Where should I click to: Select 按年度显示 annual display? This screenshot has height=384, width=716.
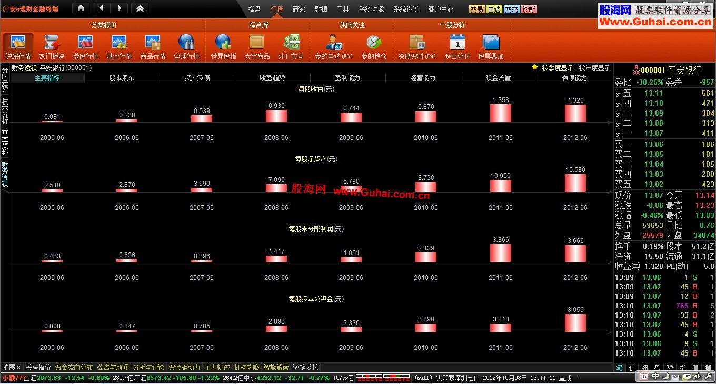pos(594,68)
